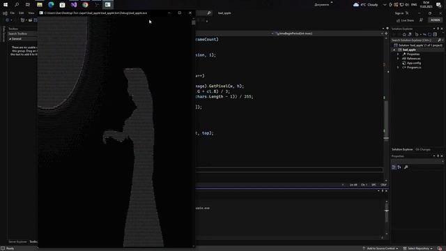This screenshot has height=251, width=446.
Task: Open Task View on the taskbar
Action: (x=28, y=5)
